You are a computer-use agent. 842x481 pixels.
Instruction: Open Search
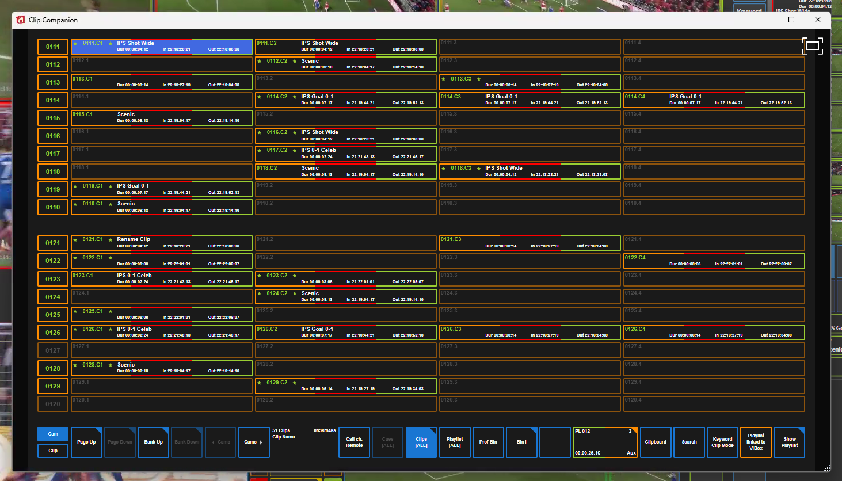(689, 442)
